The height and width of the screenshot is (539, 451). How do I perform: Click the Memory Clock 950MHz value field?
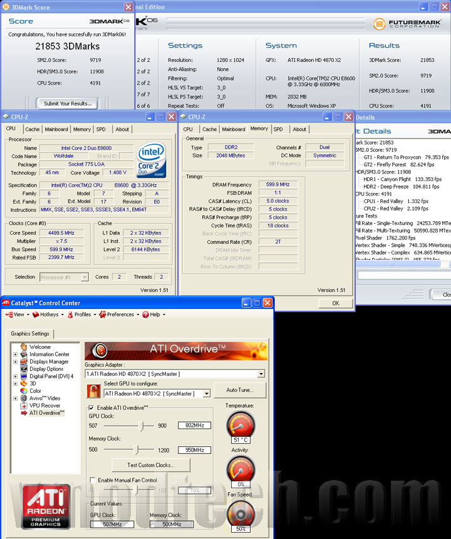click(194, 450)
